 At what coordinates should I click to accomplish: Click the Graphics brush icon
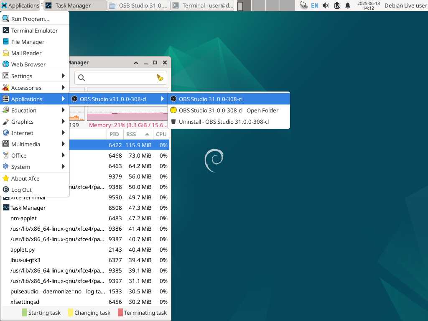tap(6, 122)
